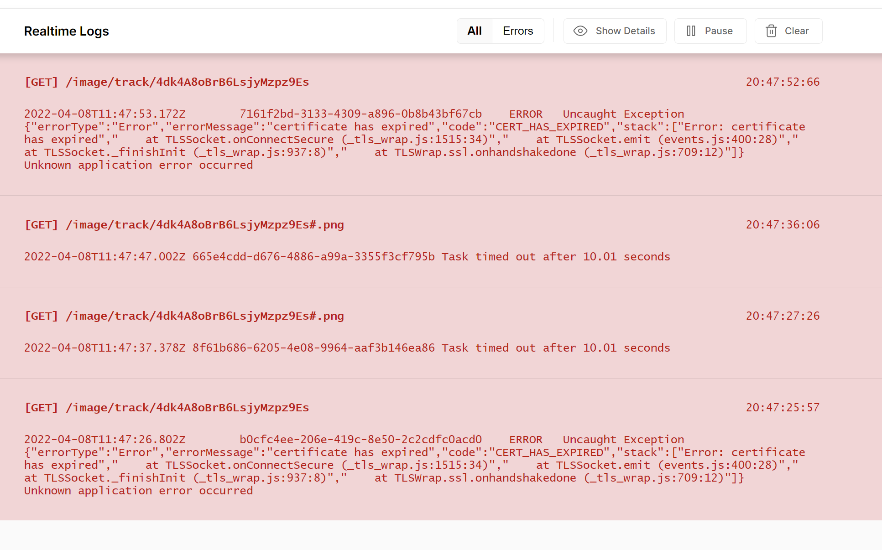Clear all realtime logs
Screen dimensions: 882x550
click(x=788, y=31)
